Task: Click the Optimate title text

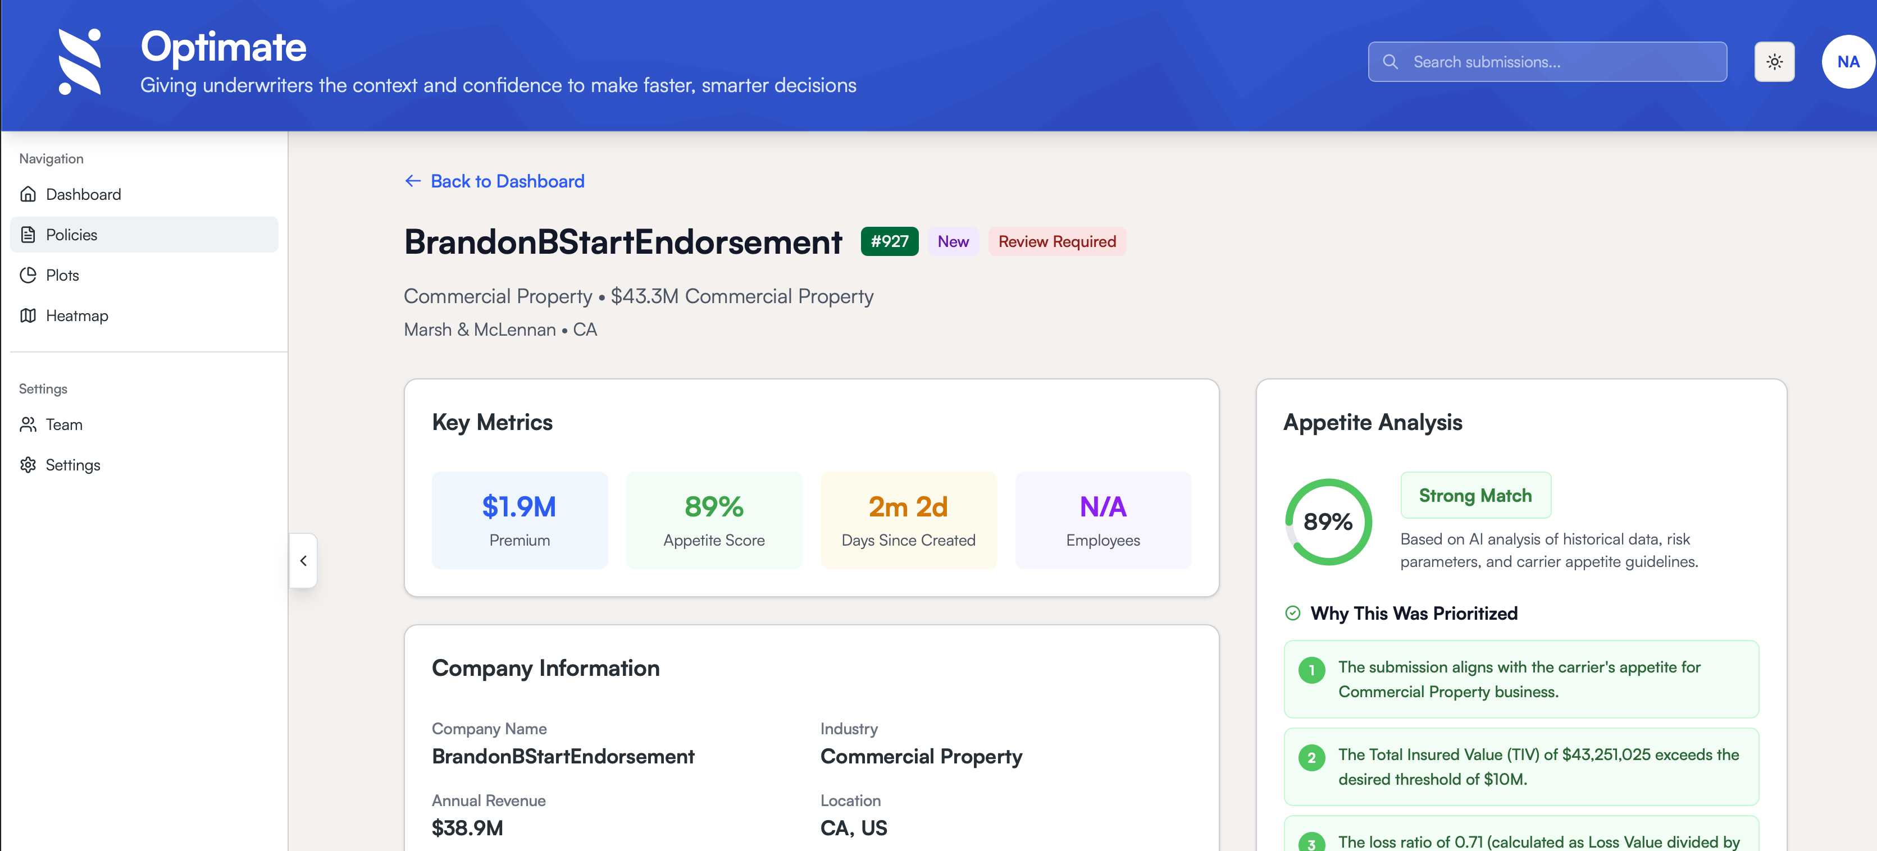Action: pyautogui.click(x=223, y=47)
